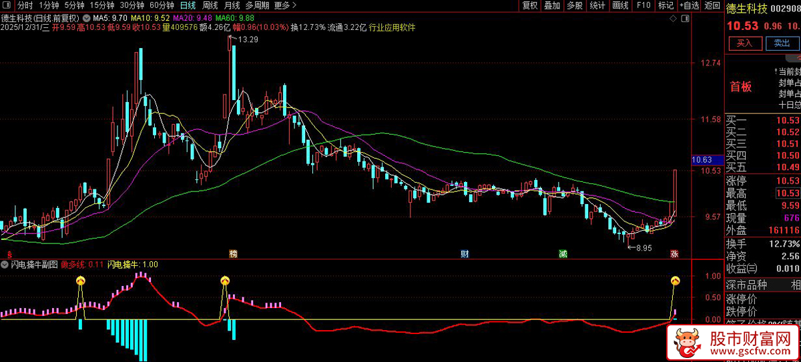Click the 叠加 overlay button
The image size is (801, 362).
(x=552, y=5)
